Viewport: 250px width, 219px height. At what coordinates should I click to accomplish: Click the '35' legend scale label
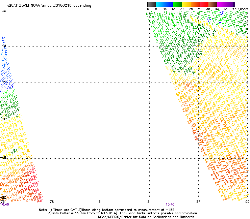pyautogui.click(x=208, y=9)
